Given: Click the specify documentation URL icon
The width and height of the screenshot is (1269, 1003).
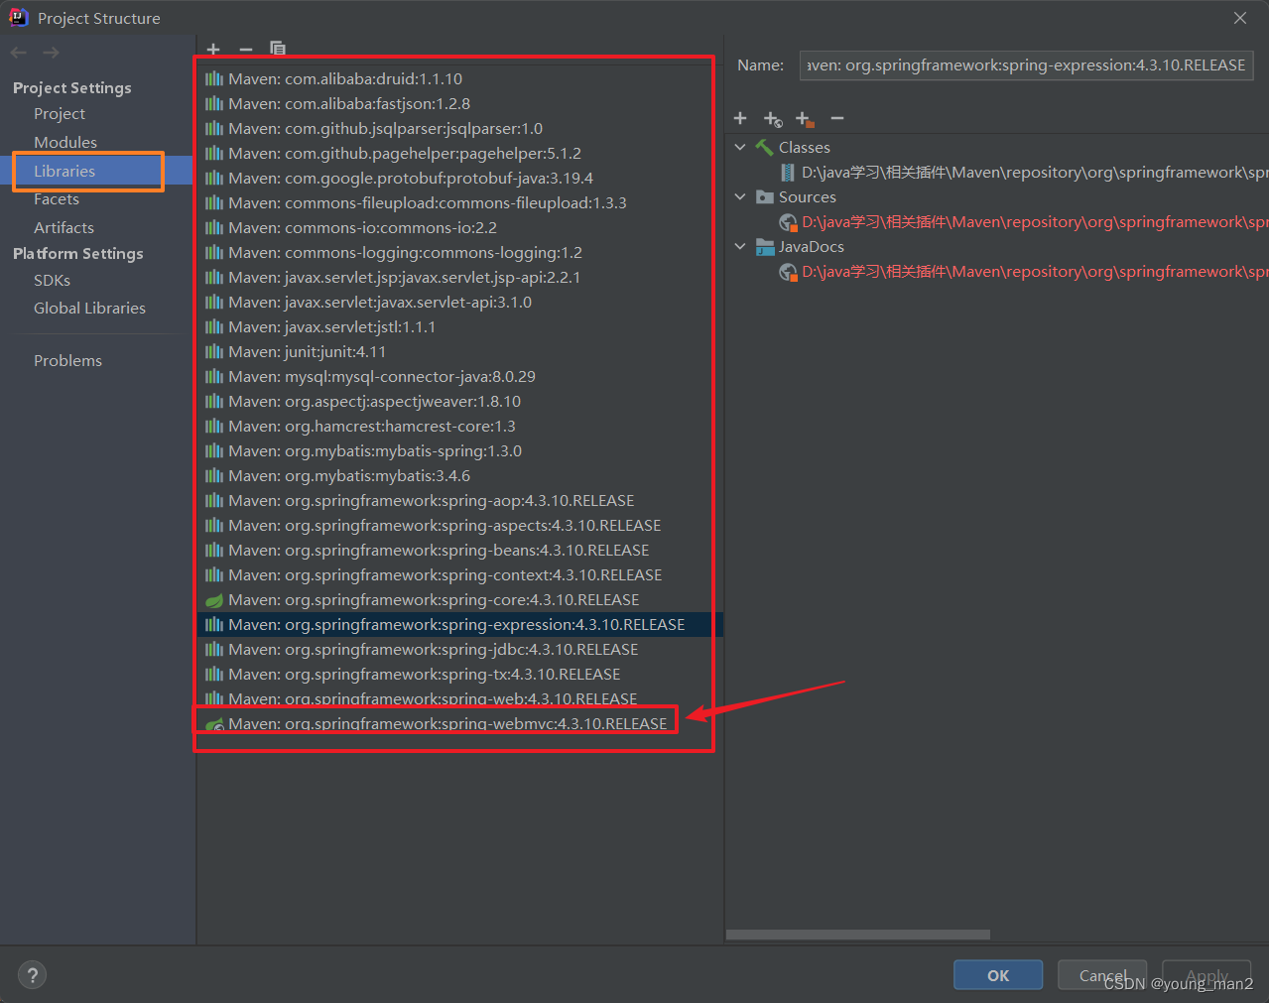Looking at the screenshot, I should (x=773, y=119).
